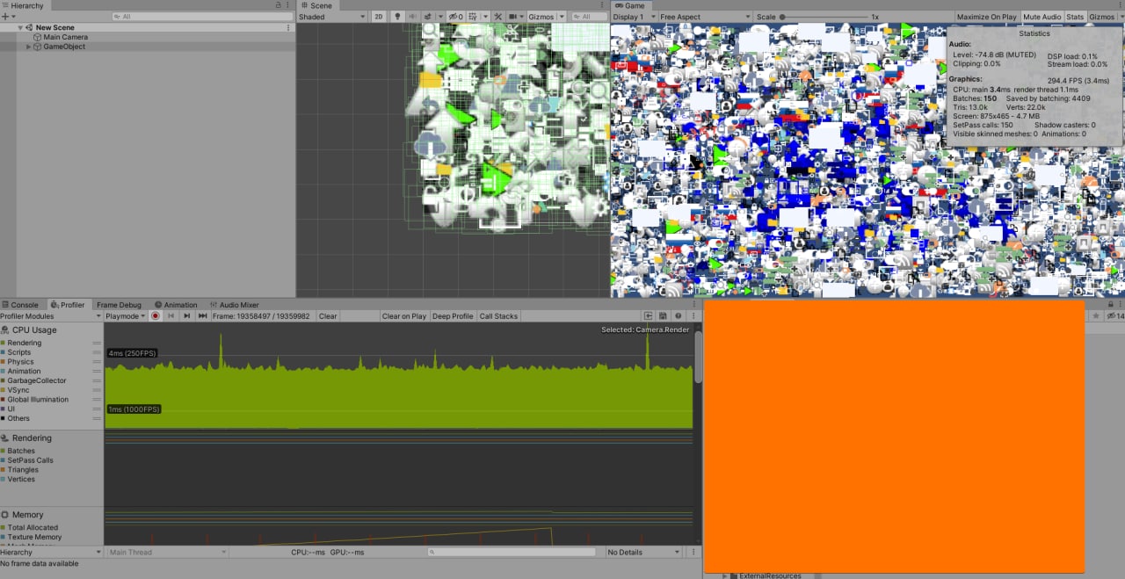This screenshot has width=1125, height=579.
Task: Collapse New Scene in Hierarchy
Action: [20, 27]
